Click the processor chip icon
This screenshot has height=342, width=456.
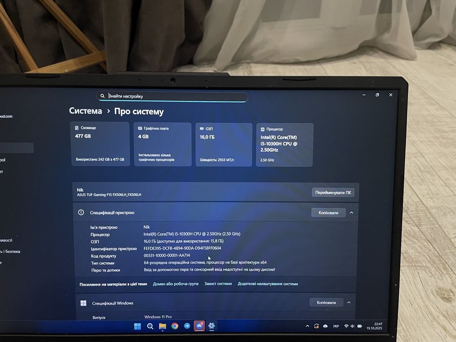pyautogui.click(x=262, y=129)
